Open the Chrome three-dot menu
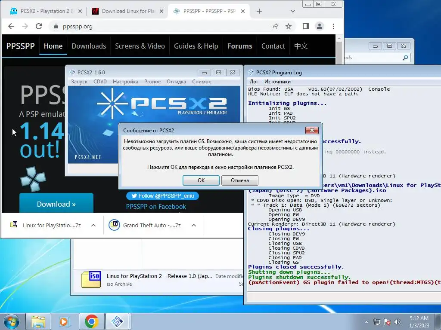441x330 pixels. pyautogui.click(x=334, y=26)
